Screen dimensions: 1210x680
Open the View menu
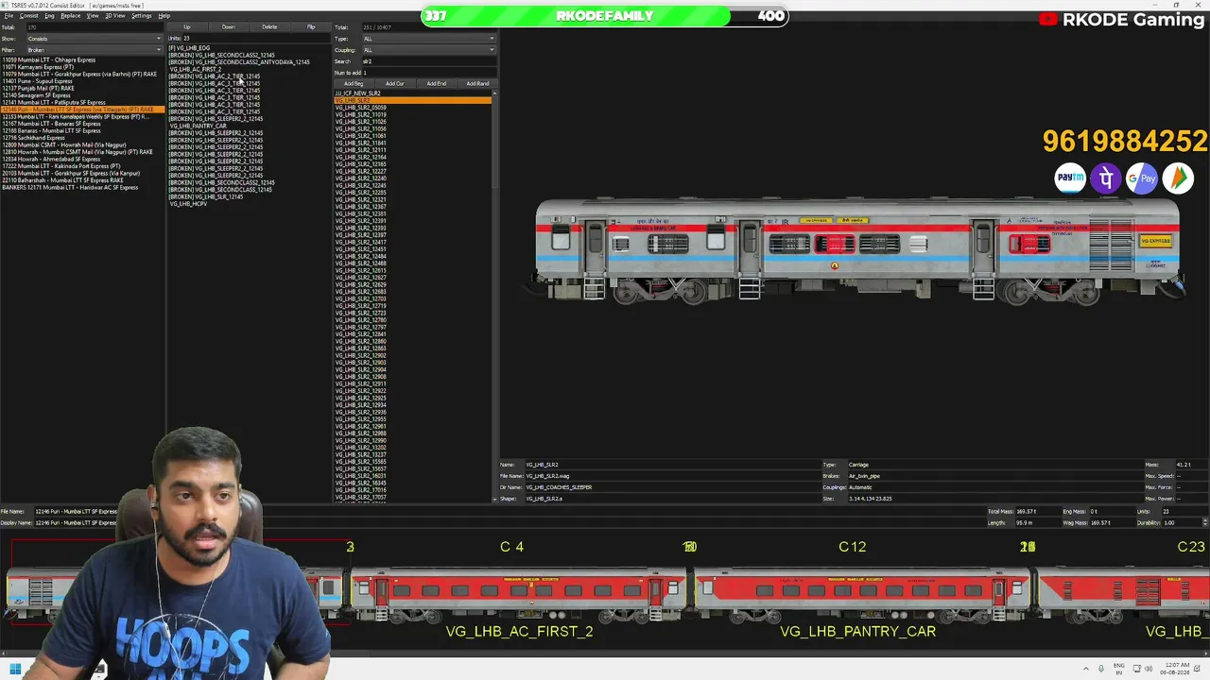93,16
